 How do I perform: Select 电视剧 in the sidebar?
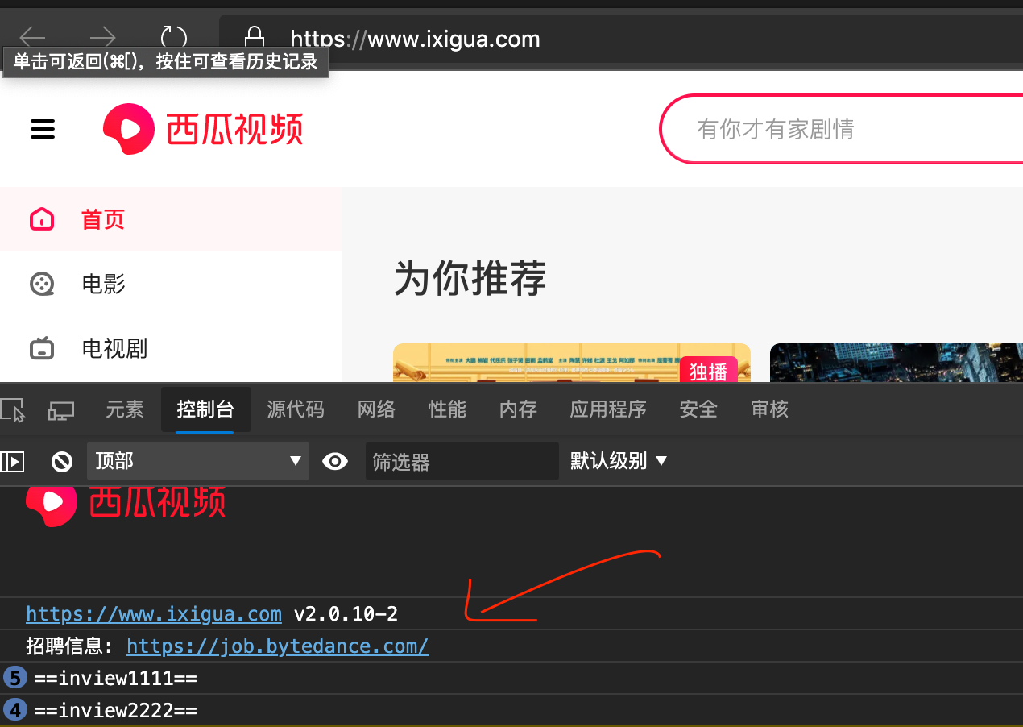[x=171, y=348]
